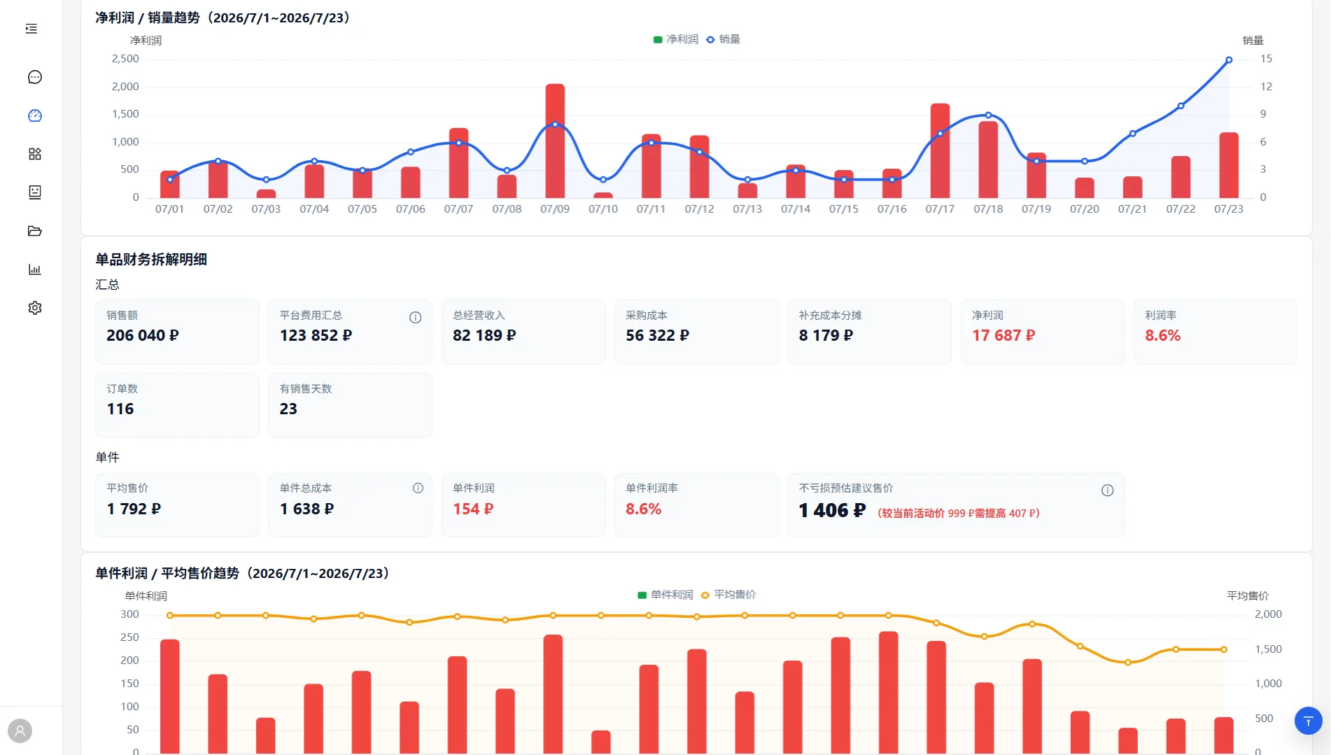Click the user avatar icon
The width and height of the screenshot is (1331, 755).
(x=20, y=731)
